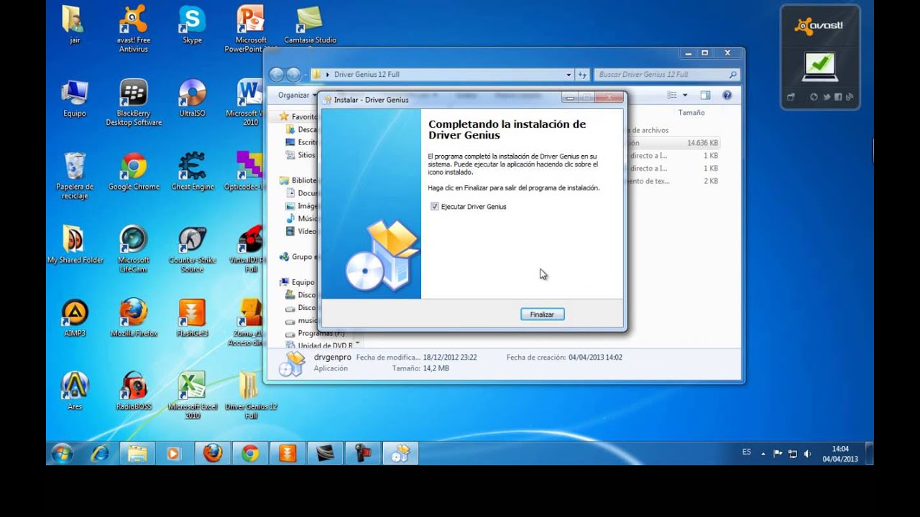Image resolution: width=920 pixels, height=517 pixels.
Task: Expand the Explorer address bar history dropdown
Action: click(x=569, y=75)
